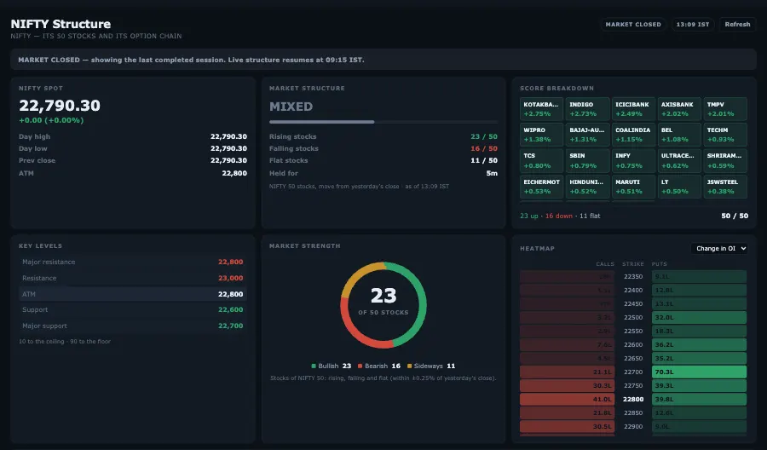
Task: Click the +0.00 (+0.00%) change text
Action: tap(51, 120)
